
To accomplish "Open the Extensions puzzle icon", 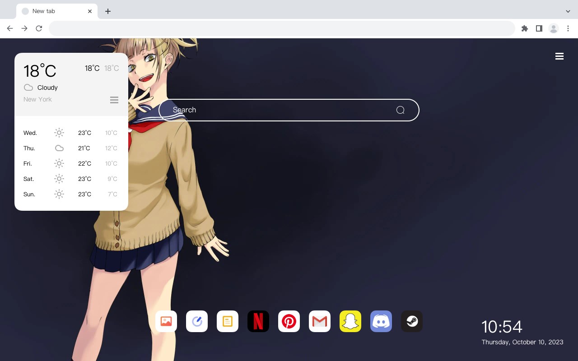I will pyautogui.click(x=524, y=28).
